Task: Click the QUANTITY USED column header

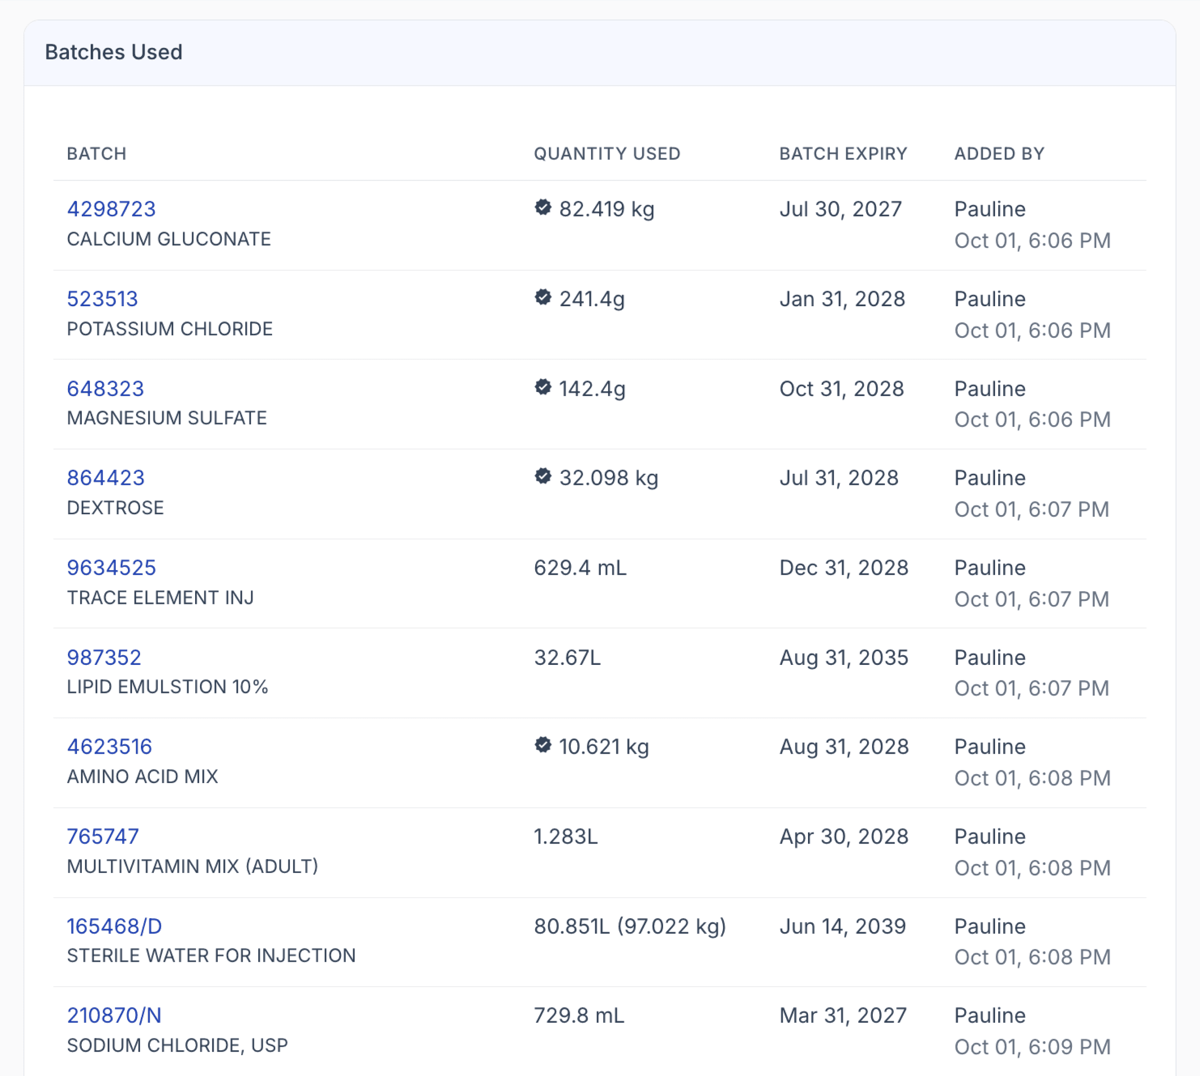Action: click(x=607, y=154)
